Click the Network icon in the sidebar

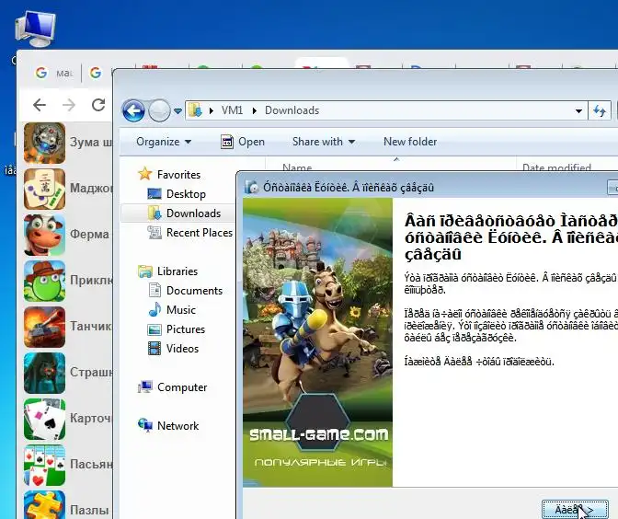coord(145,425)
